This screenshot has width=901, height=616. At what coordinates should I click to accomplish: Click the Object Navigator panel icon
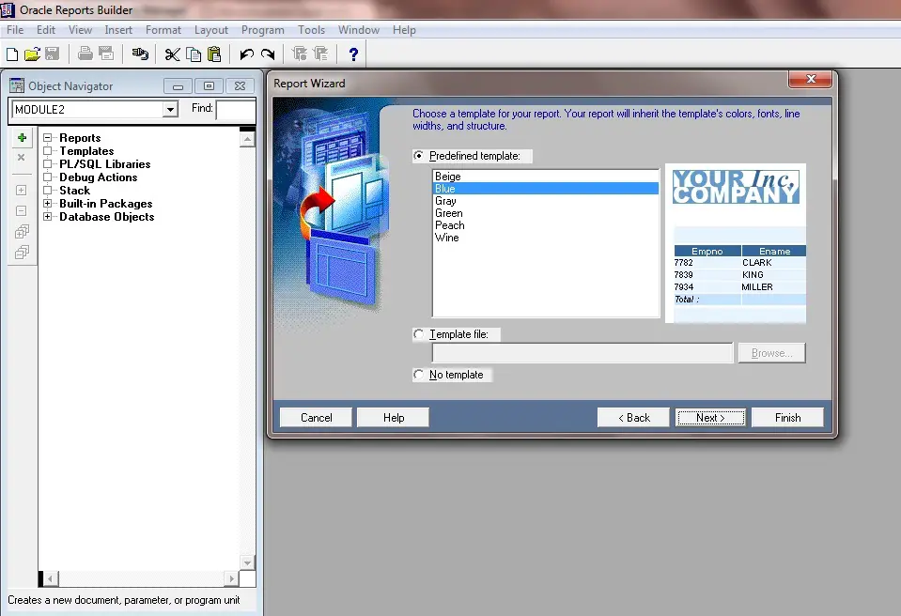17,86
